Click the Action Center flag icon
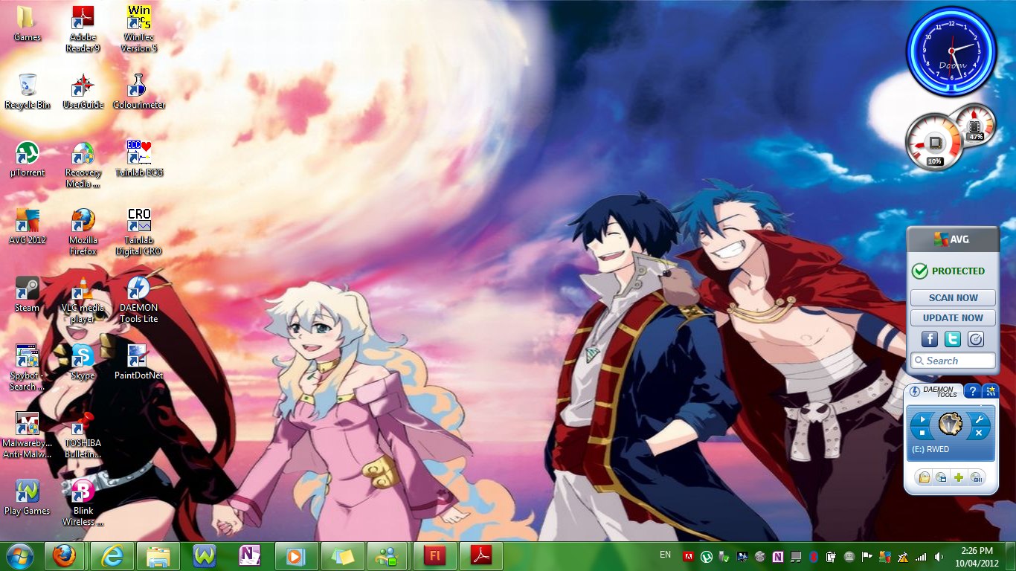 [867, 556]
